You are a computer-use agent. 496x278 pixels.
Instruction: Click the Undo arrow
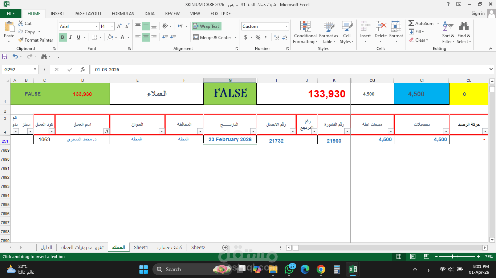(x=15, y=56)
